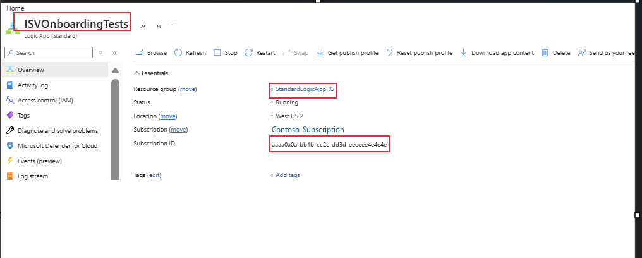Click the West US 2 location value
The image size is (642, 258).
[x=289, y=116]
